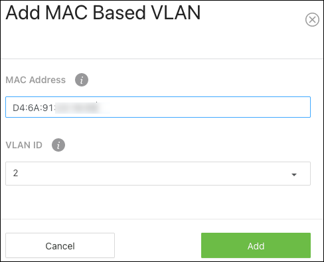Show help tooltip beside VLAN ID label
This screenshot has height=262, width=324.
click(58, 145)
